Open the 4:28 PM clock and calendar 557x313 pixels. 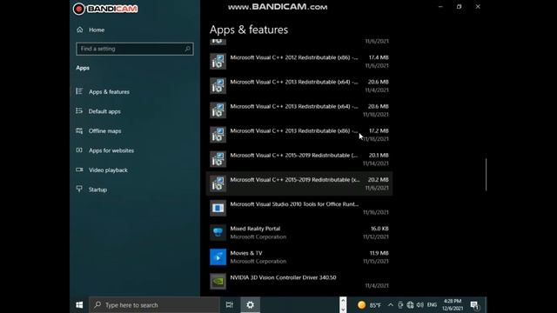click(453, 305)
